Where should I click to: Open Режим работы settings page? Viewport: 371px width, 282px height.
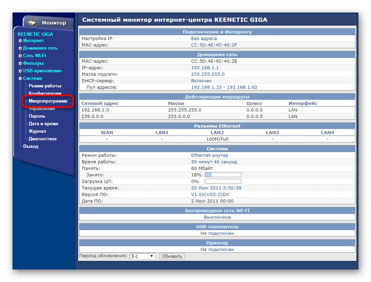point(45,86)
